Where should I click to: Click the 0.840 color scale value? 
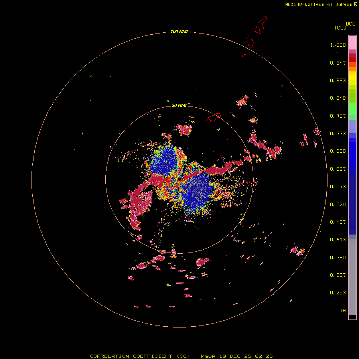coord(338,98)
